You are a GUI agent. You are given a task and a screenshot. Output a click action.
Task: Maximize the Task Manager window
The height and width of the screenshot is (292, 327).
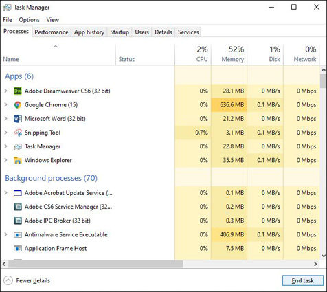pyautogui.click(x=294, y=7)
